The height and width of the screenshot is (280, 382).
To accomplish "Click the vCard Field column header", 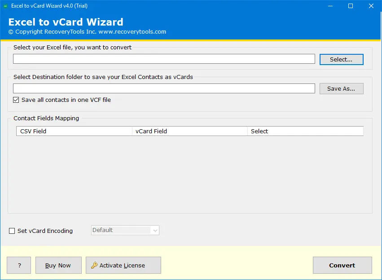I will 189,131.
